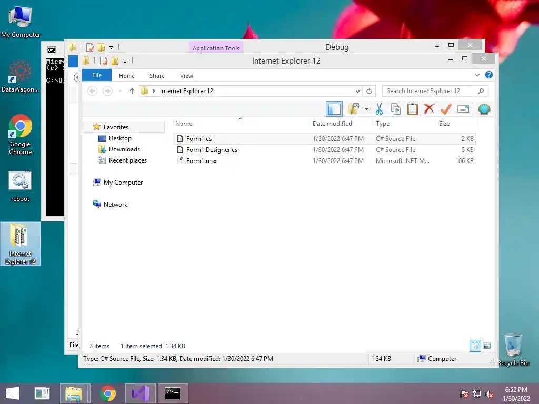Open Visual Studio from the taskbar
Image resolution: width=539 pixels, height=404 pixels.
(x=140, y=393)
